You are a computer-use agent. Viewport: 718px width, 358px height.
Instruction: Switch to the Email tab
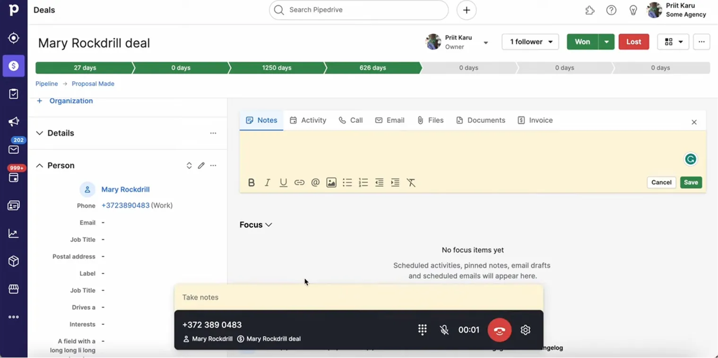[389, 120]
